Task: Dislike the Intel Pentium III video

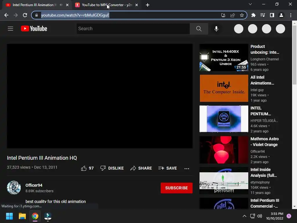Action: pos(112,168)
